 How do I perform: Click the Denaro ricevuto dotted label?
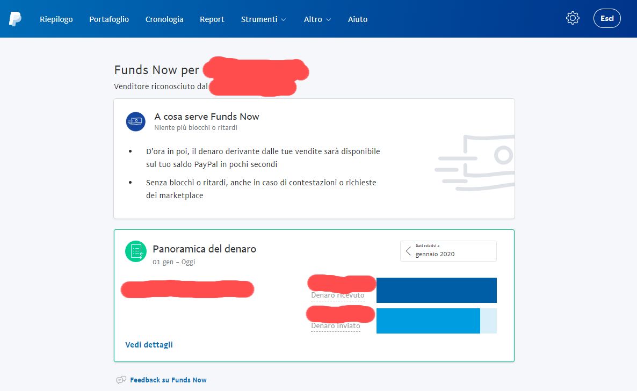coord(338,295)
